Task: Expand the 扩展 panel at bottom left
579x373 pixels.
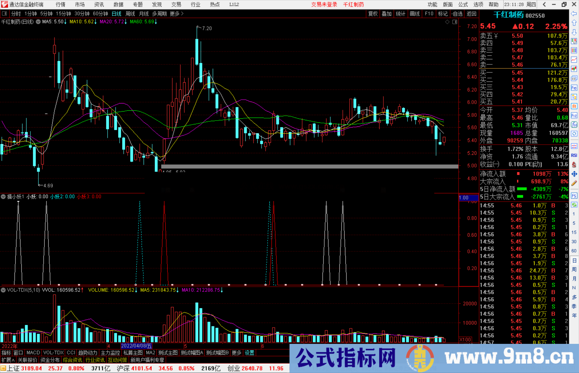Action: (x=7, y=360)
